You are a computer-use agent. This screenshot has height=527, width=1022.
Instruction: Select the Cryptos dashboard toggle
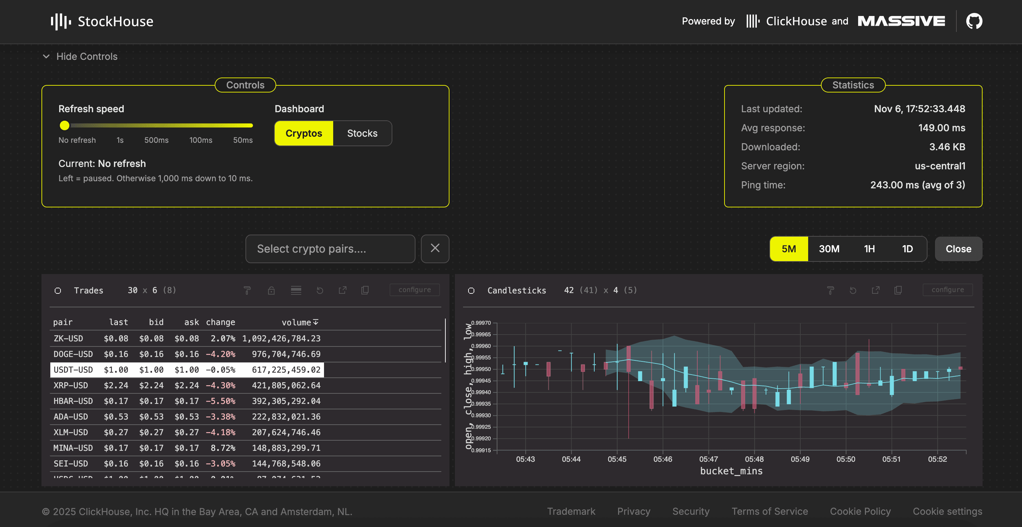(304, 133)
